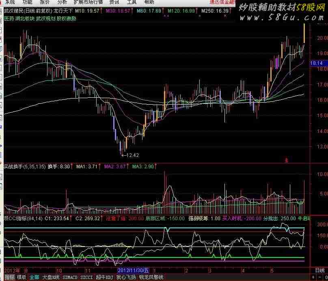Image resolution: width=328 pixels, height=281 pixels.
Task: Click the C1: 233.54 value
Action: click(x=57, y=219)
